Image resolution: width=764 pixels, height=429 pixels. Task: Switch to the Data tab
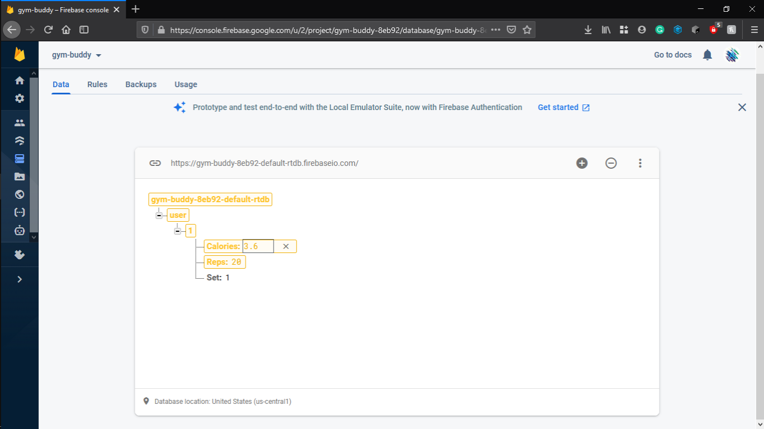coord(61,84)
